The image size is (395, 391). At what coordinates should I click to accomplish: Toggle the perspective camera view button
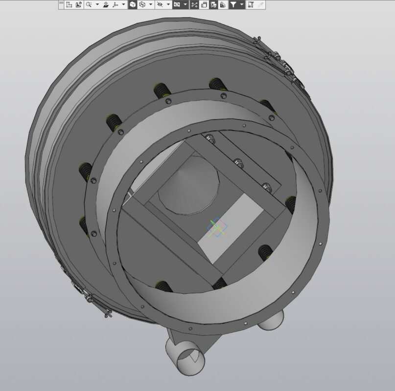[177, 4]
